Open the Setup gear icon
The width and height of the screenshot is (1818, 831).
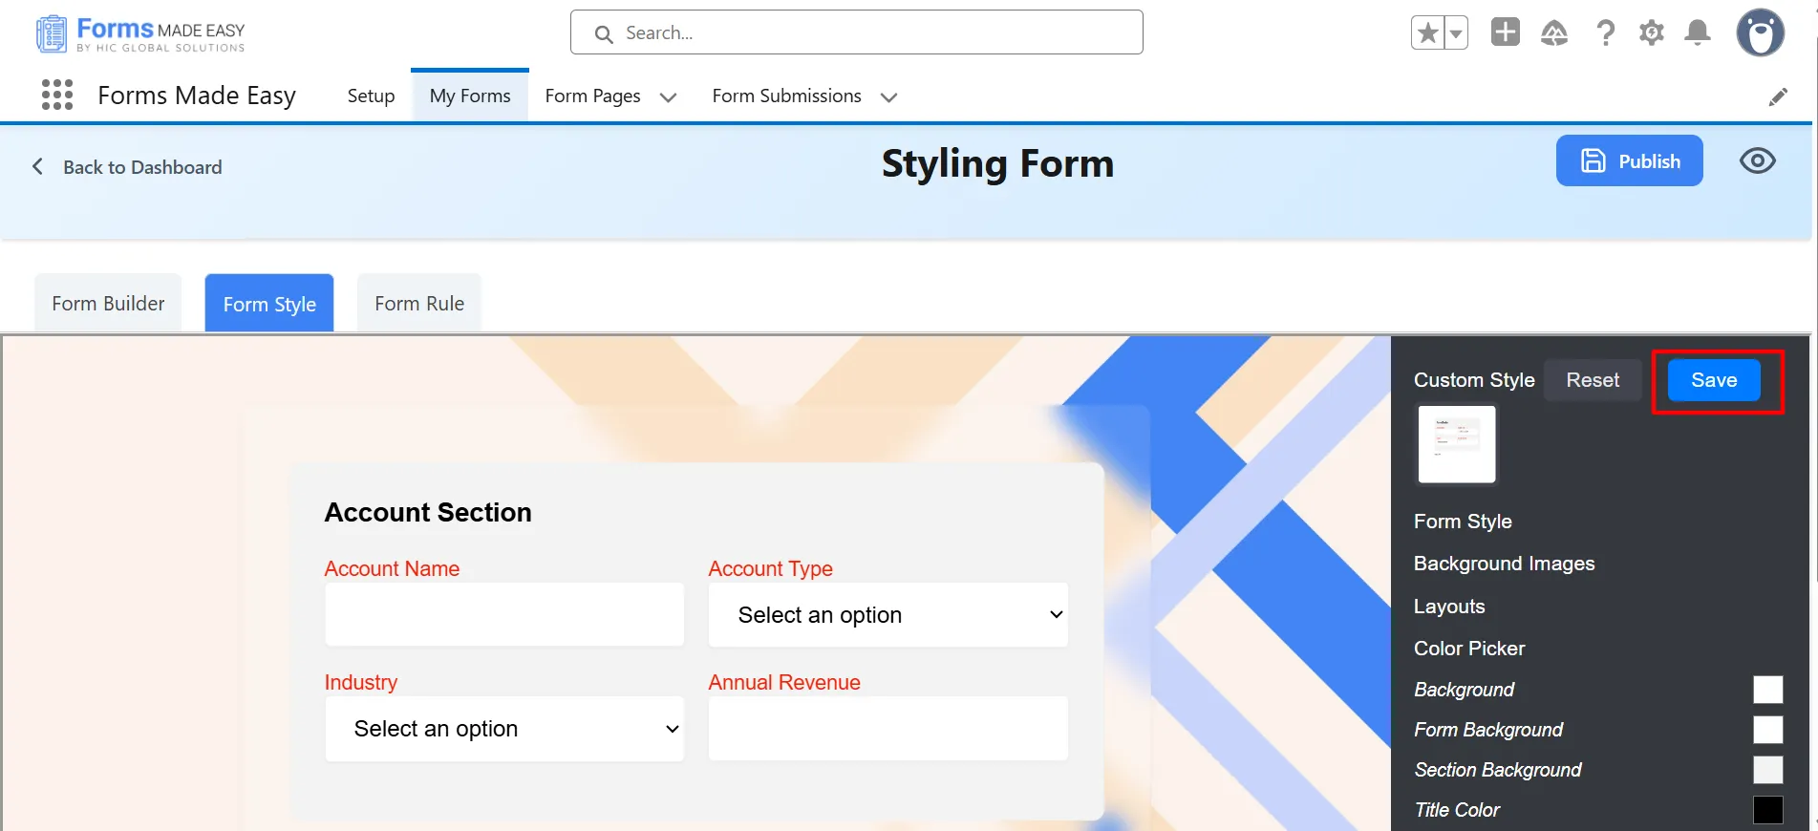pyautogui.click(x=1651, y=33)
